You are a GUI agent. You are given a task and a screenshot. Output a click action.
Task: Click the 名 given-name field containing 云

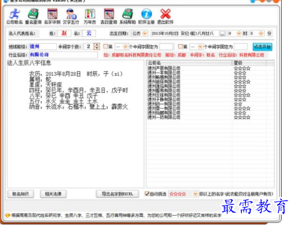pyautogui.click(x=89, y=33)
